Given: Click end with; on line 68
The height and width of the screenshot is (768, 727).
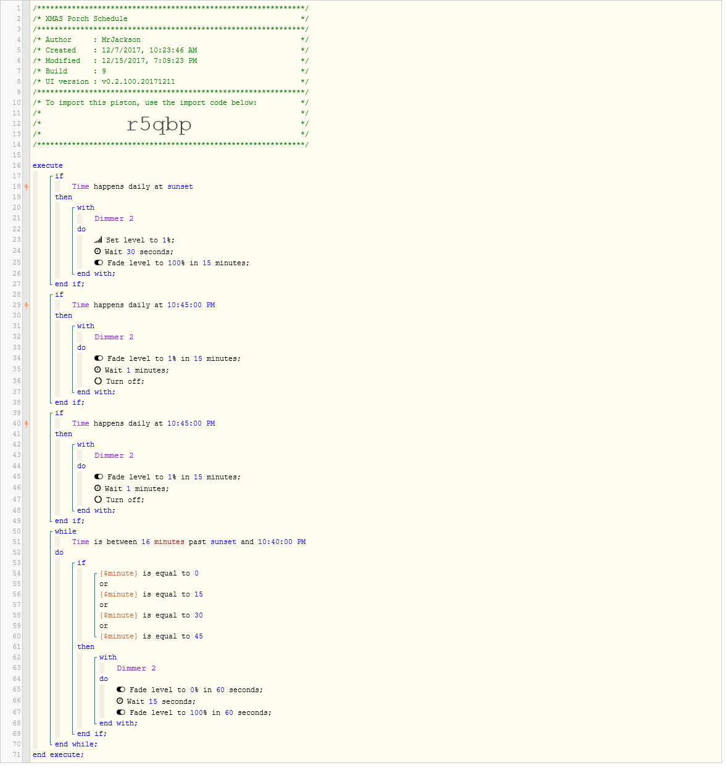Looking at the screenshot, I should [x=118, y=723].
